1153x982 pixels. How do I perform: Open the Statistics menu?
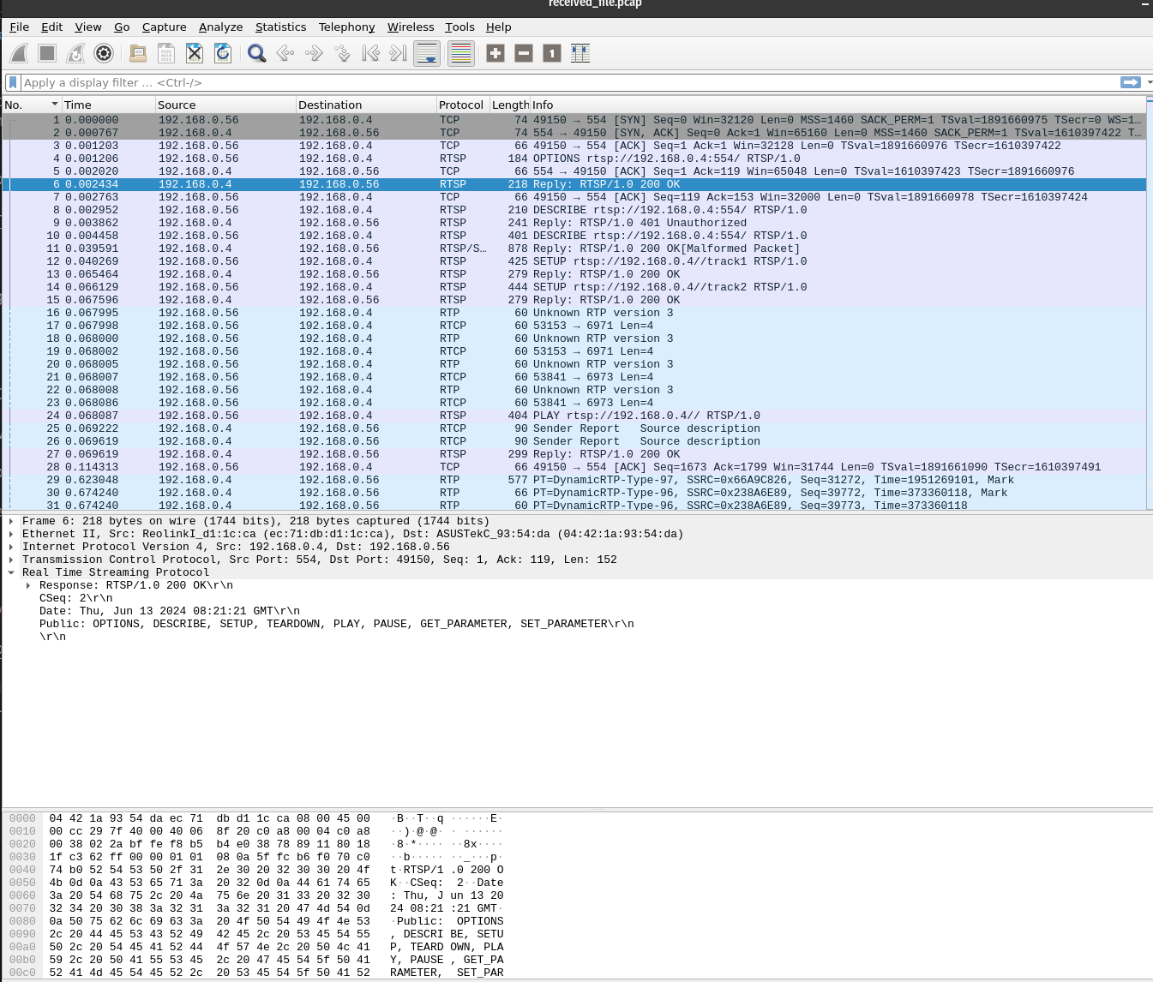coord(280,27)
